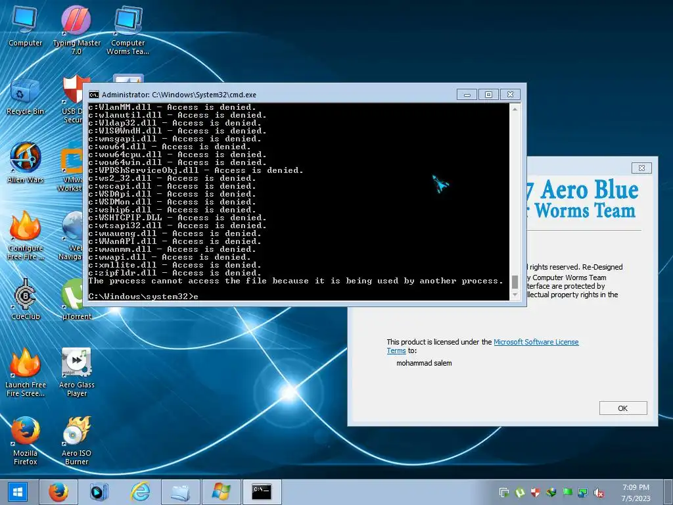Launch Free Fire Screensaver shortcut
Viewport: 673px width, 505px height.
point(25,372)
